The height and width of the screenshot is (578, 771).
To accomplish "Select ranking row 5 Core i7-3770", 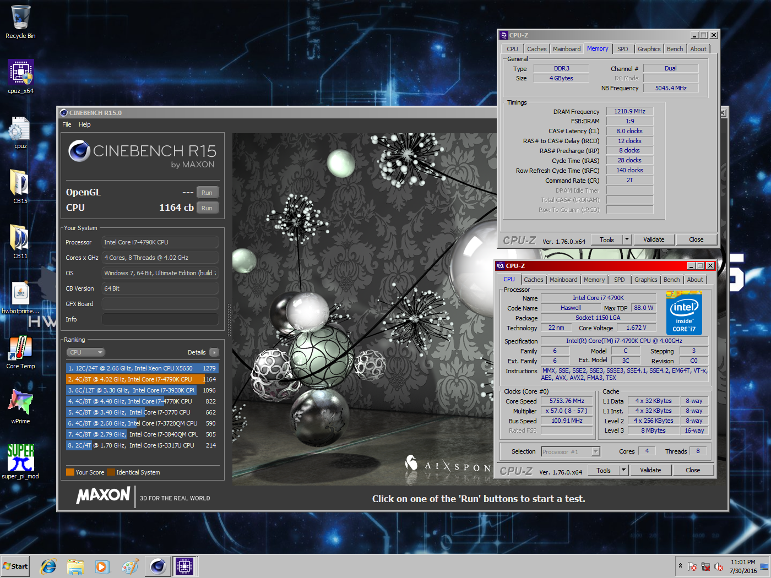I will coord(142,412).
